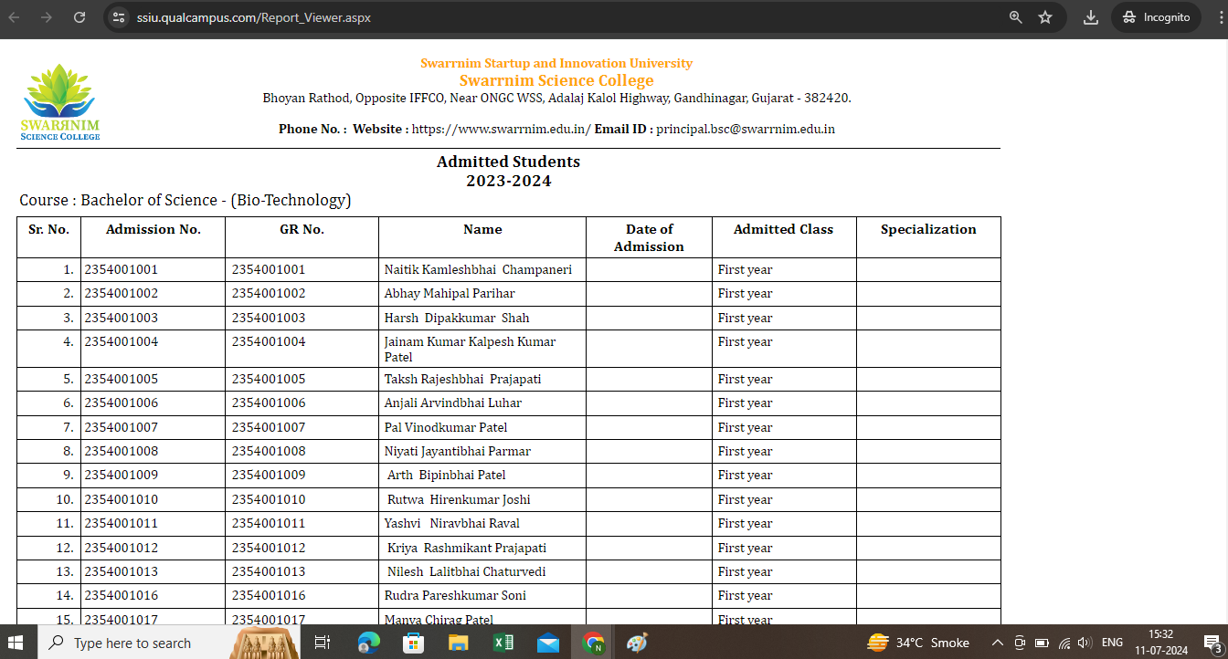Viewport: 1228px width, 659px height.
Task: Click the meet now tray icon
Action: click(1021, 643)
